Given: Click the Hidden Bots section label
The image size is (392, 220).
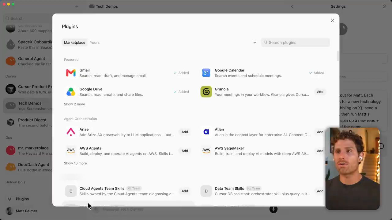Looking at the screenshot, I should 15,182.
